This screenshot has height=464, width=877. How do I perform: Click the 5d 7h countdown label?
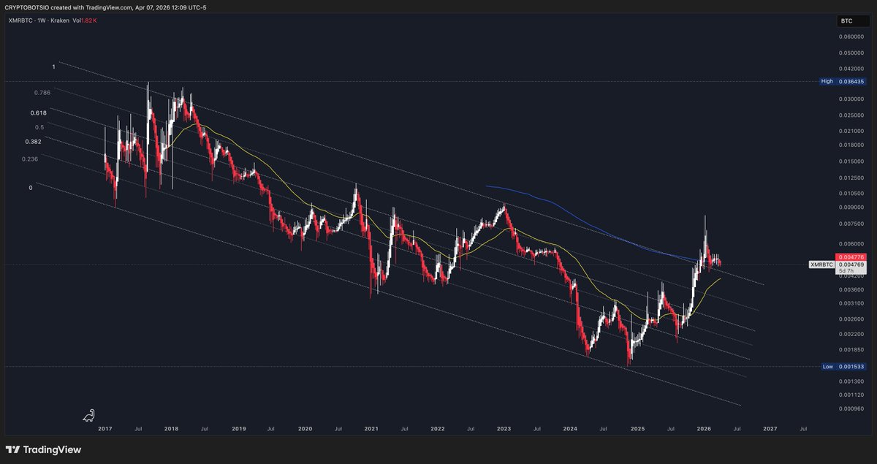847,270
